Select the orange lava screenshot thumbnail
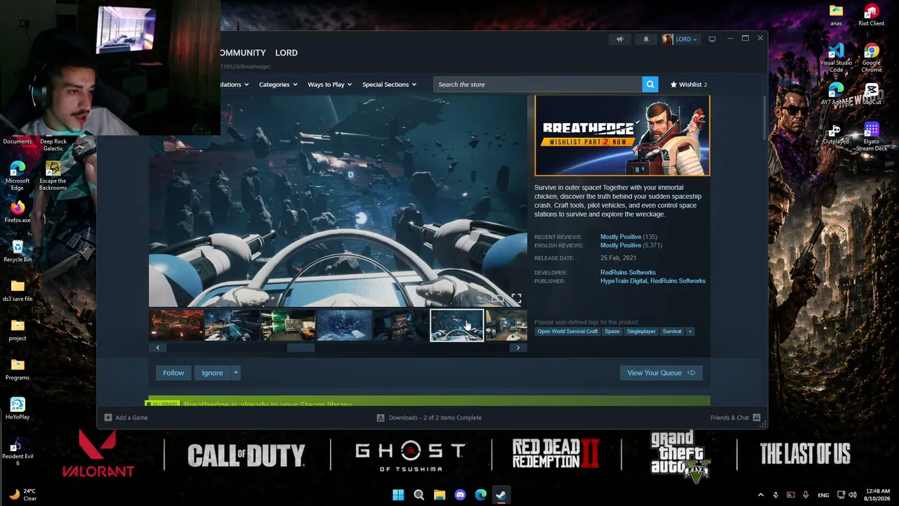899x506 pixels. click(x=176, y=325)
